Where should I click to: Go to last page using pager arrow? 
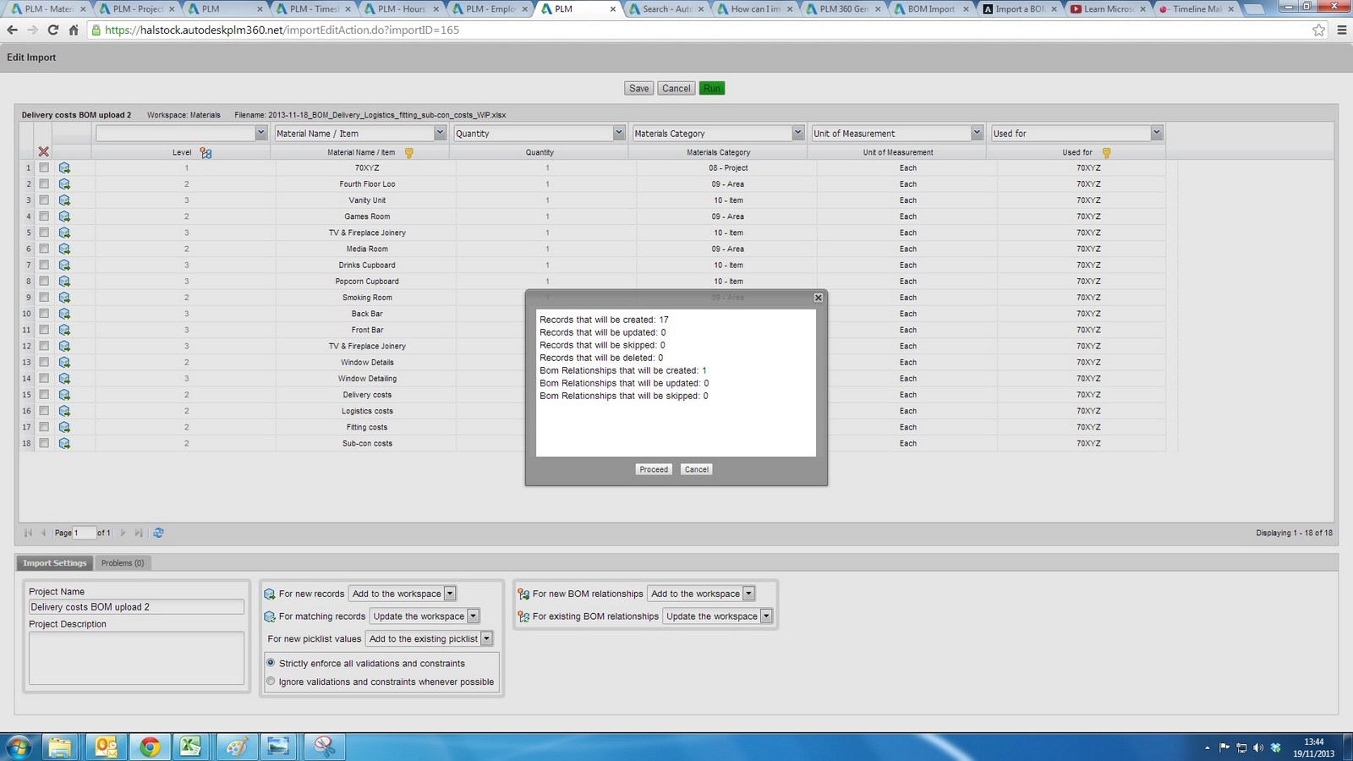click(x=139, y=533)
